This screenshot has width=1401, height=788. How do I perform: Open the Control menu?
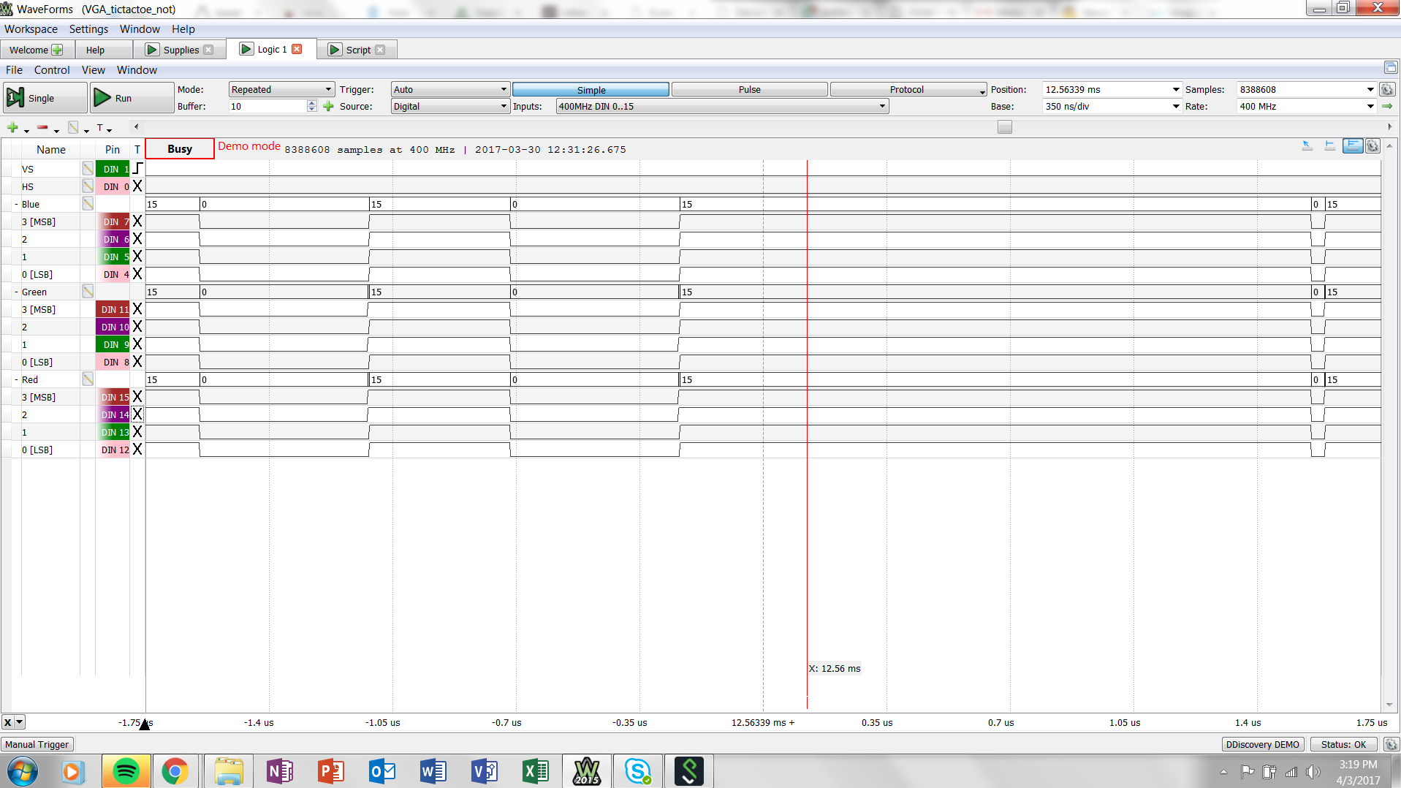(52, 70)
